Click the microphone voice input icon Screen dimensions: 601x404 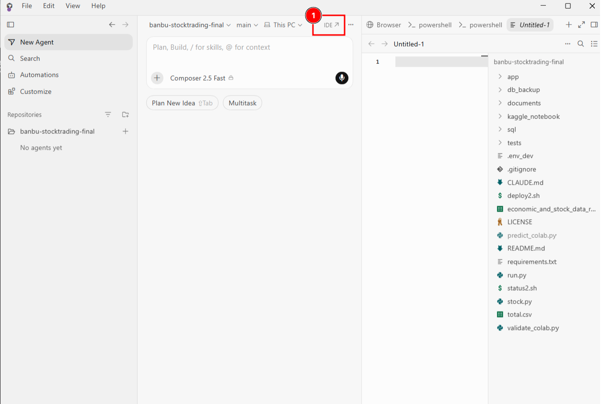tap(342, 78)
